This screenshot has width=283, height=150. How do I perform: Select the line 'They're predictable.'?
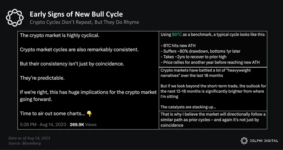tap(42, 78)
